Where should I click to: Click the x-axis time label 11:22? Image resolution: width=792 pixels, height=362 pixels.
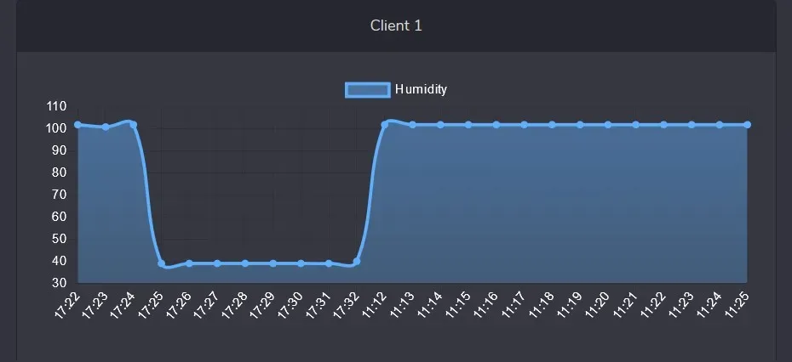(653, 304)
